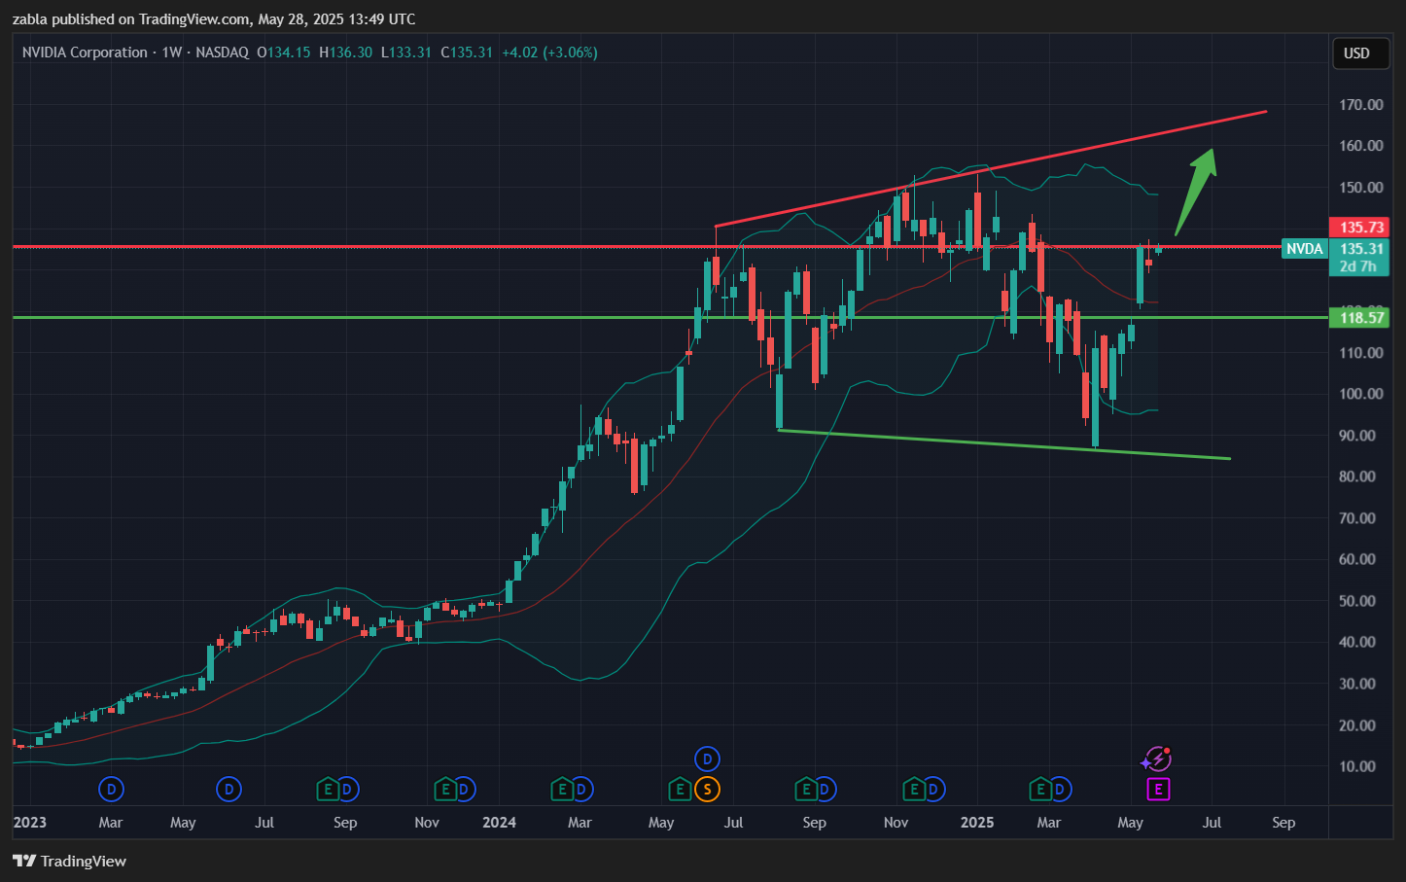Click the dividend marker between May and Jul 2023
The width and height of the screenshot is (1406, 882).
pos(229,789)
